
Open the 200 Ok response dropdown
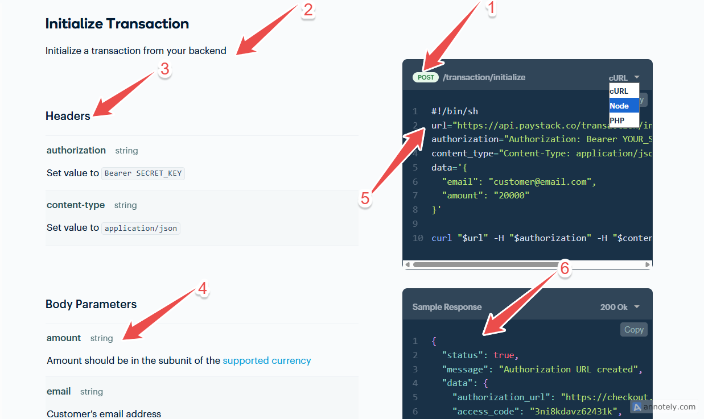620,307
